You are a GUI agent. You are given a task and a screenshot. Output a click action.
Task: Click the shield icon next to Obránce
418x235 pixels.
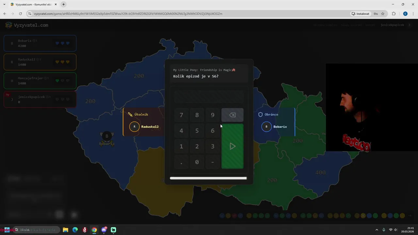coord(261,115)
